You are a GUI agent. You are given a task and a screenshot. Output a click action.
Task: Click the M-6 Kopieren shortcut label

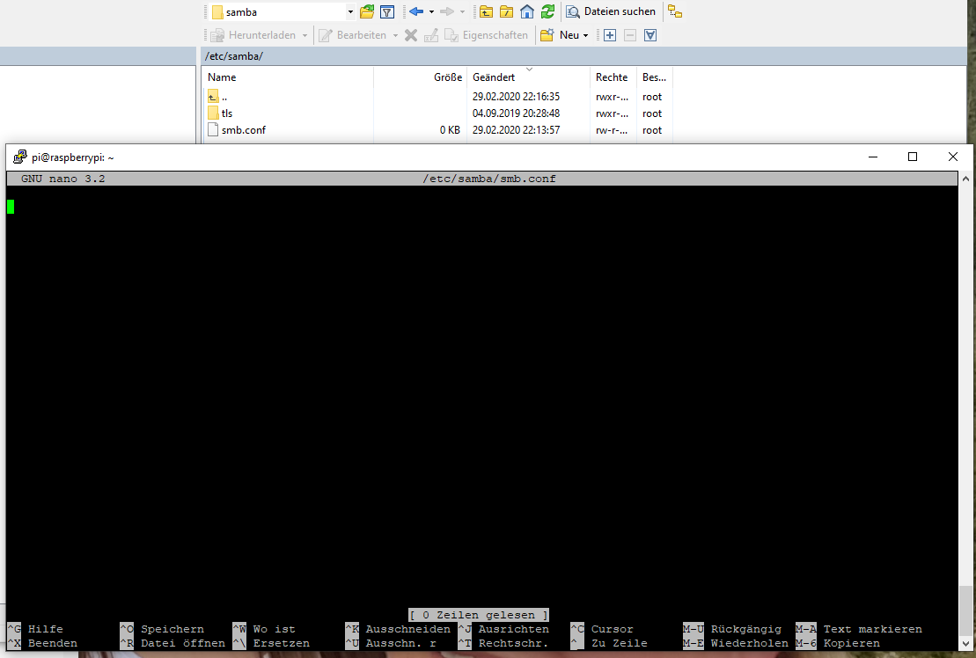coord(838,644)
